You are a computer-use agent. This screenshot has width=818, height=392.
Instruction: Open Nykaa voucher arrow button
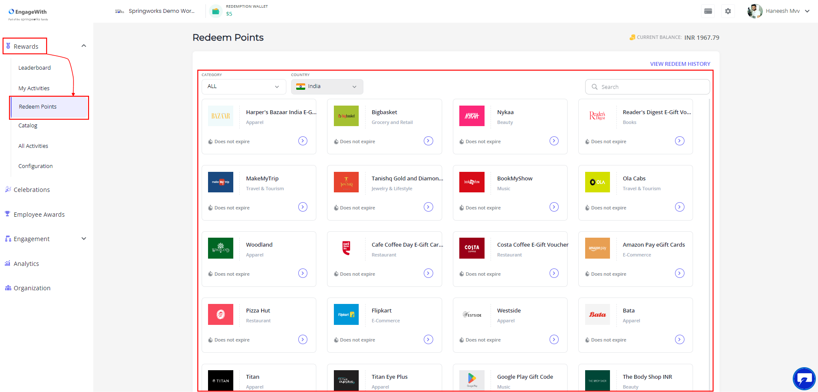click(x=554, y=141)
